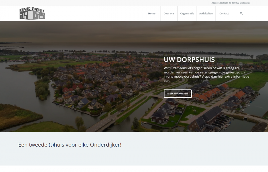This screenshot has width=268, height=172.
Task: Open the search magnifier icon
Action: click(x=241, y=13)
